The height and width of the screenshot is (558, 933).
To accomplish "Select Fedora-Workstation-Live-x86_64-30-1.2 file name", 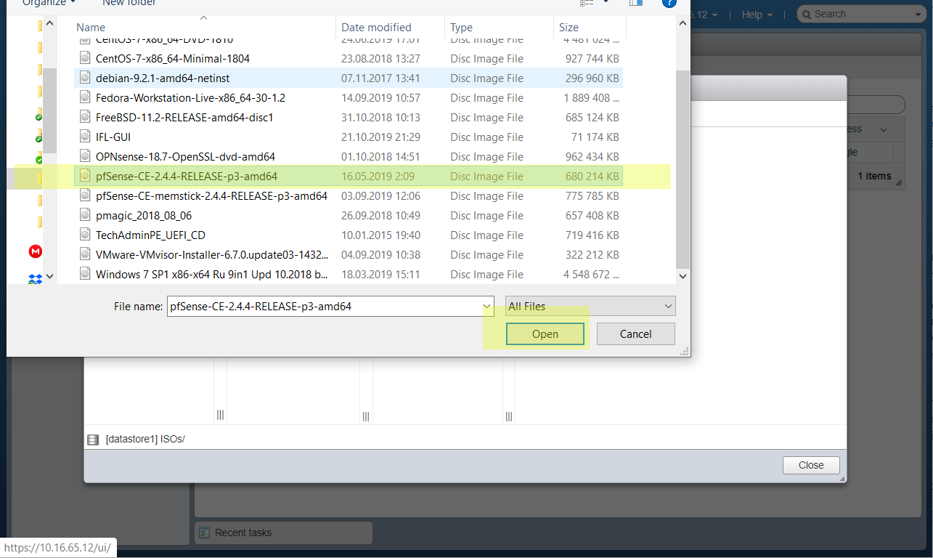I will [190, 97].
